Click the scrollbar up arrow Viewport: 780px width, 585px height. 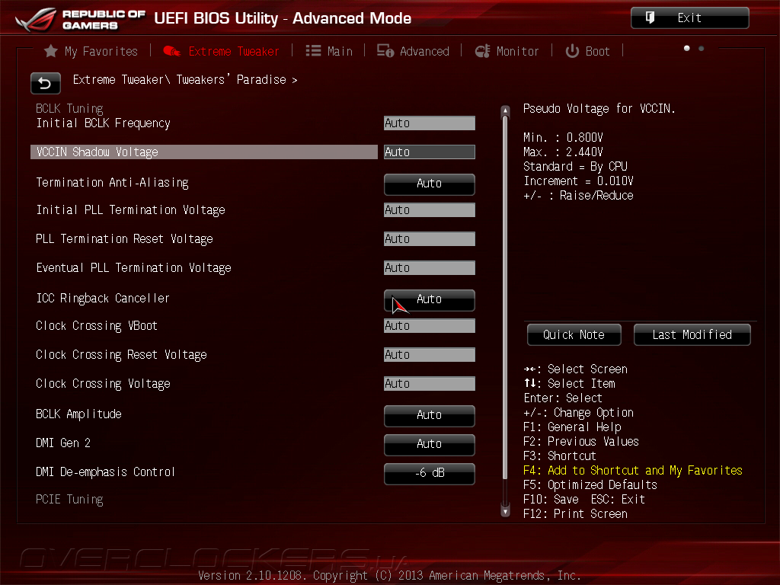coord(506,110)
